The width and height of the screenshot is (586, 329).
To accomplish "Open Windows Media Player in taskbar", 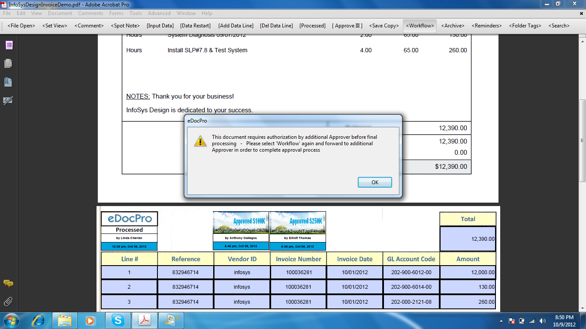I will [91, 320].
